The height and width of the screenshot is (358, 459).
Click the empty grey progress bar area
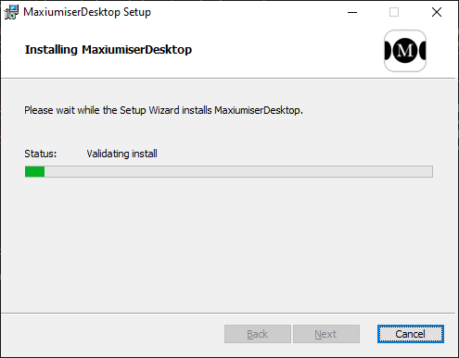[x=238, y=172]
